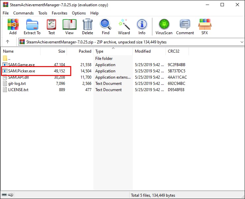Click the 14,504 packed value
245x199 pixels.
86,71
